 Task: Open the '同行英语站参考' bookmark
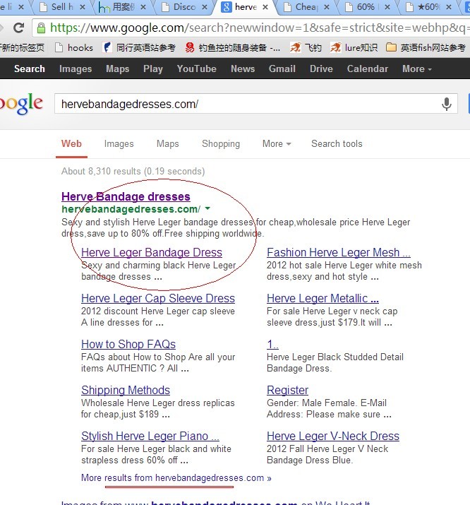(139, 48)
